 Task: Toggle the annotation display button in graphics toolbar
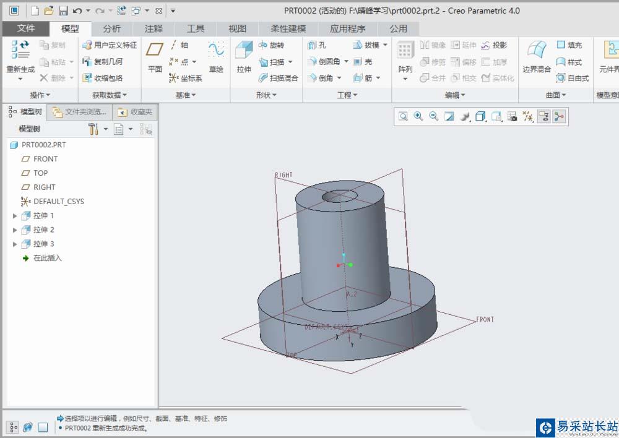pos(543,116)
